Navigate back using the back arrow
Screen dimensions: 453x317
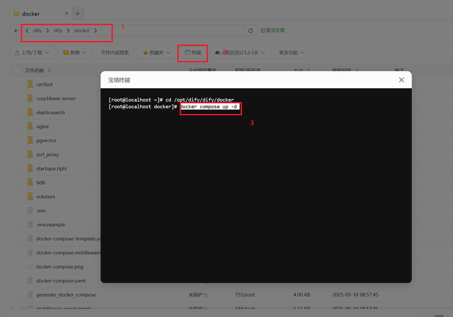point(16,30)
